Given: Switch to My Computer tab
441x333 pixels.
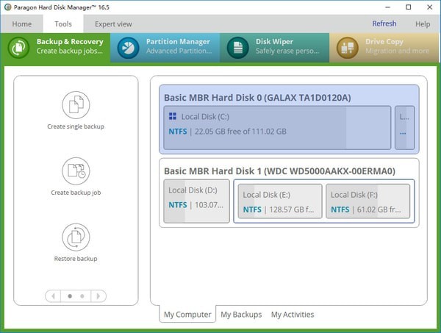Looking at the screenshot, I should coord(187,314).
